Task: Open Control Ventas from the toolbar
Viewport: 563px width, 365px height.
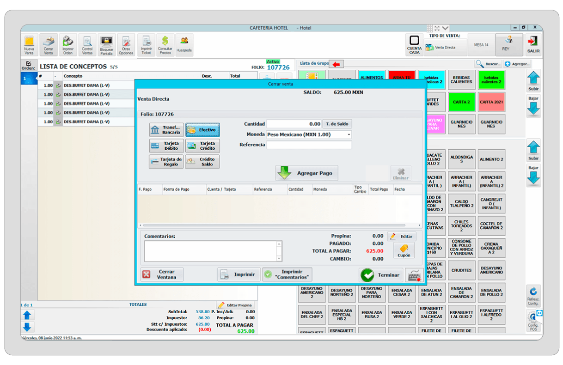Action: [87, 45]
